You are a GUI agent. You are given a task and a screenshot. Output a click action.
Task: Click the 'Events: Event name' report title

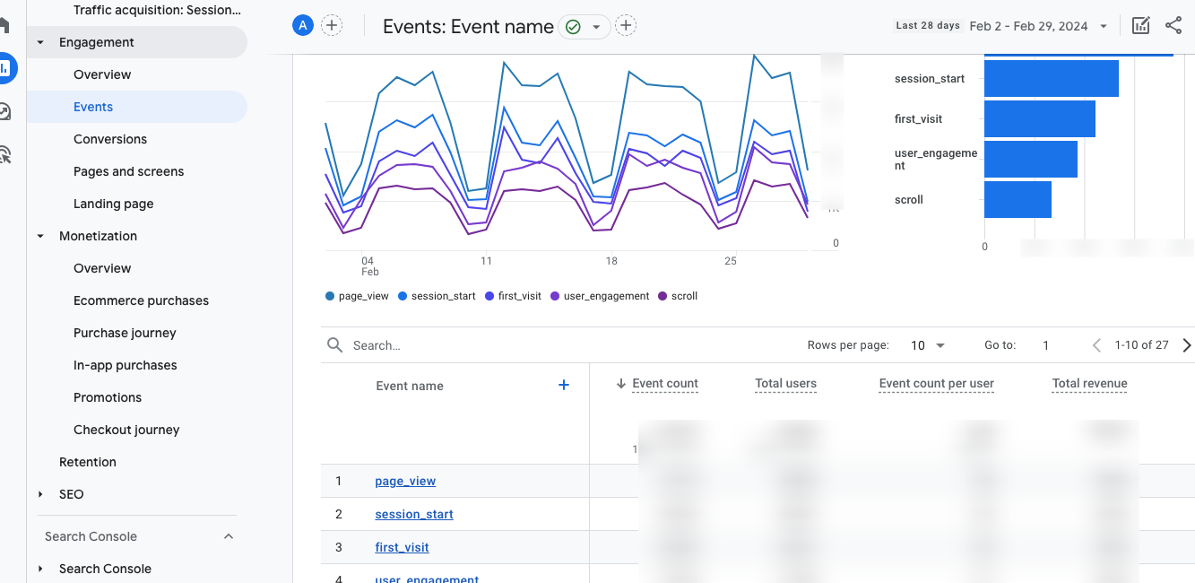(x=468, y=27)
